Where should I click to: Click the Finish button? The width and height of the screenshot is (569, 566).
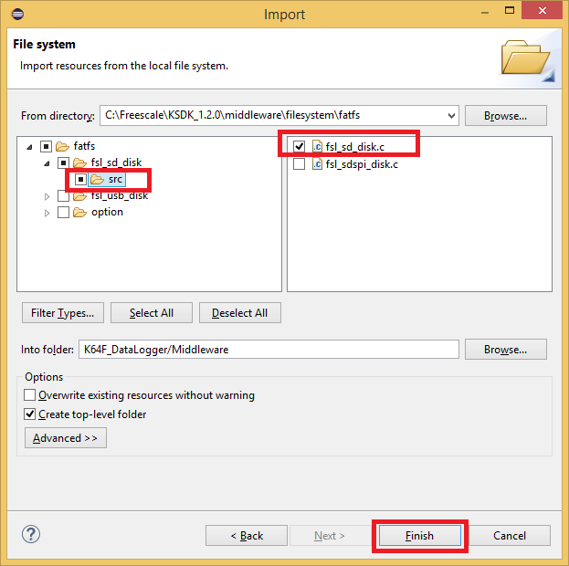pyautogui.click(x=419, y=536)
